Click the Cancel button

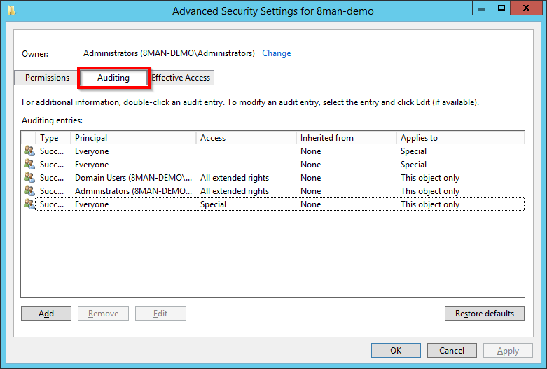click(452, 351)
